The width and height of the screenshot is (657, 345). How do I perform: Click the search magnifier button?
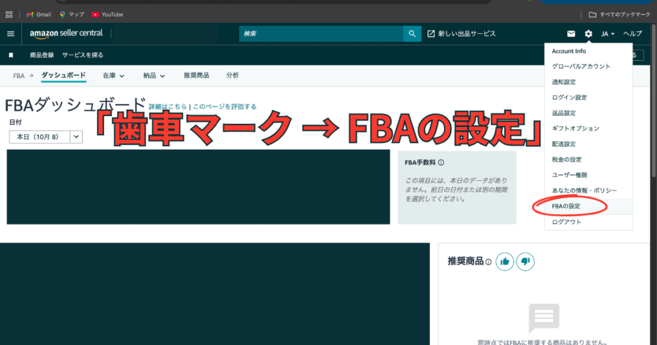point(412,34)
